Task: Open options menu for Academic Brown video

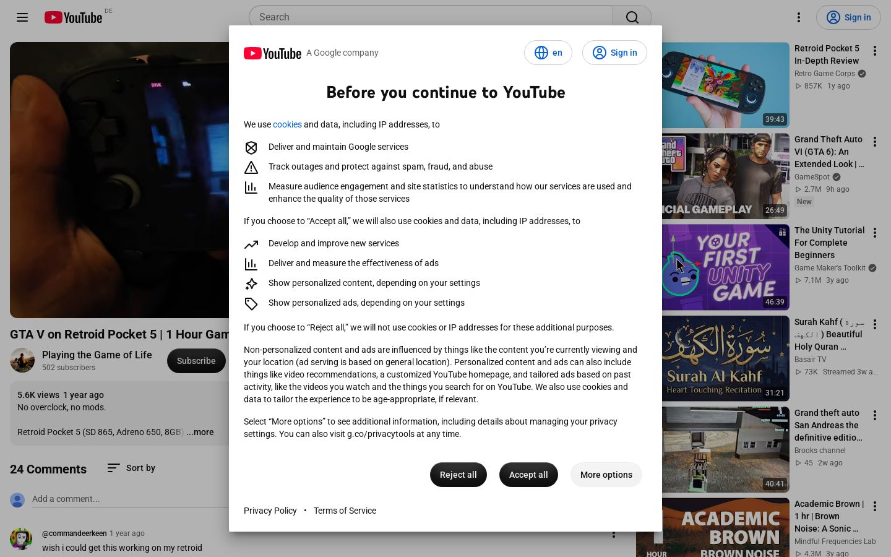Action: pyautogui.click(x=875, y=506)
